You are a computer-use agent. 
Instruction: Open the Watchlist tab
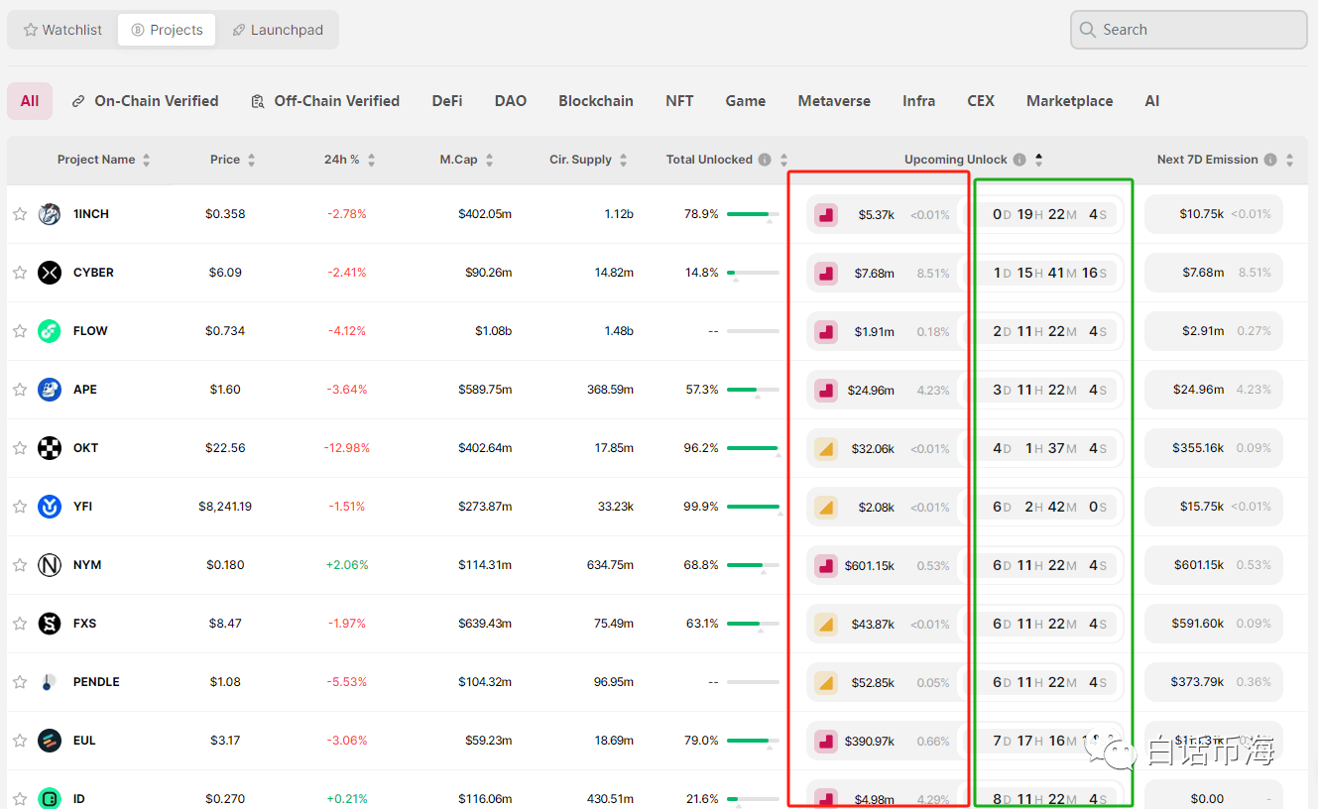coord(62,30)
